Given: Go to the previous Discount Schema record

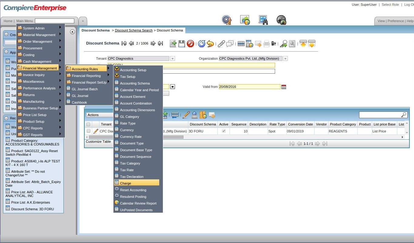Looking at the screenshot, I should tap(131, 43).
